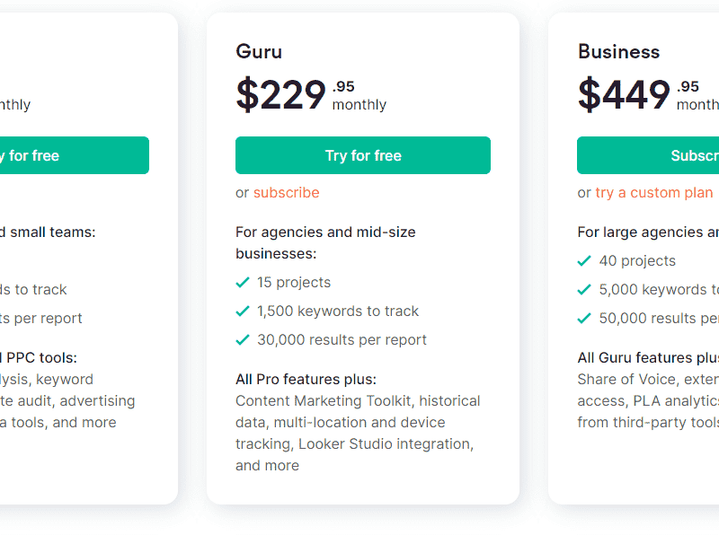Click the 'All Guru features plus' heading
The width and height of the screenshot is (719, 535).
[647, 357]
